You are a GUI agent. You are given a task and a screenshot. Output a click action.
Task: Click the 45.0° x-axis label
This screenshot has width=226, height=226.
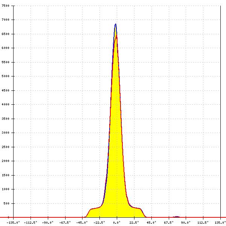coord(151,223)
